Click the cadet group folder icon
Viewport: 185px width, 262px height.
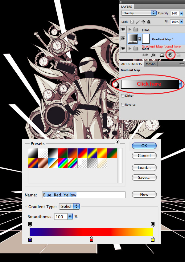[135, 48]
